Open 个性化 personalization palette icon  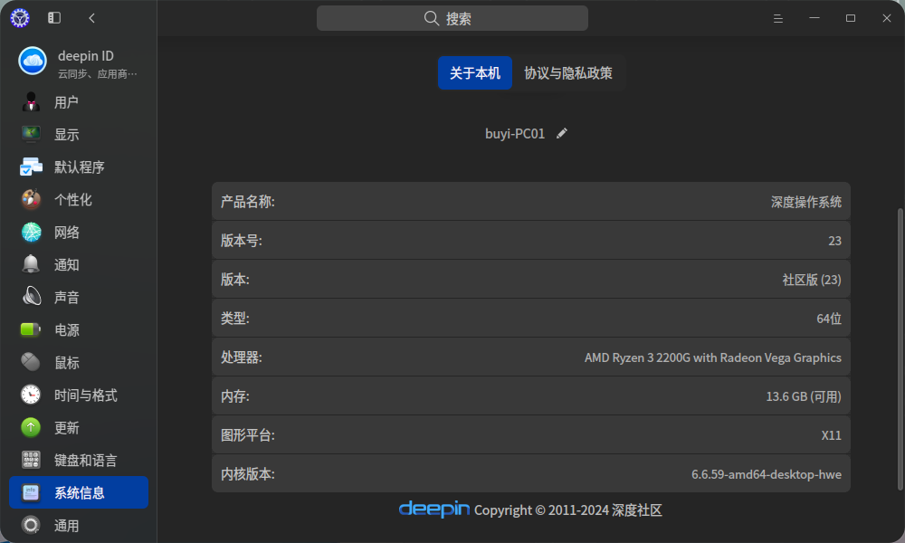(31, 200)
